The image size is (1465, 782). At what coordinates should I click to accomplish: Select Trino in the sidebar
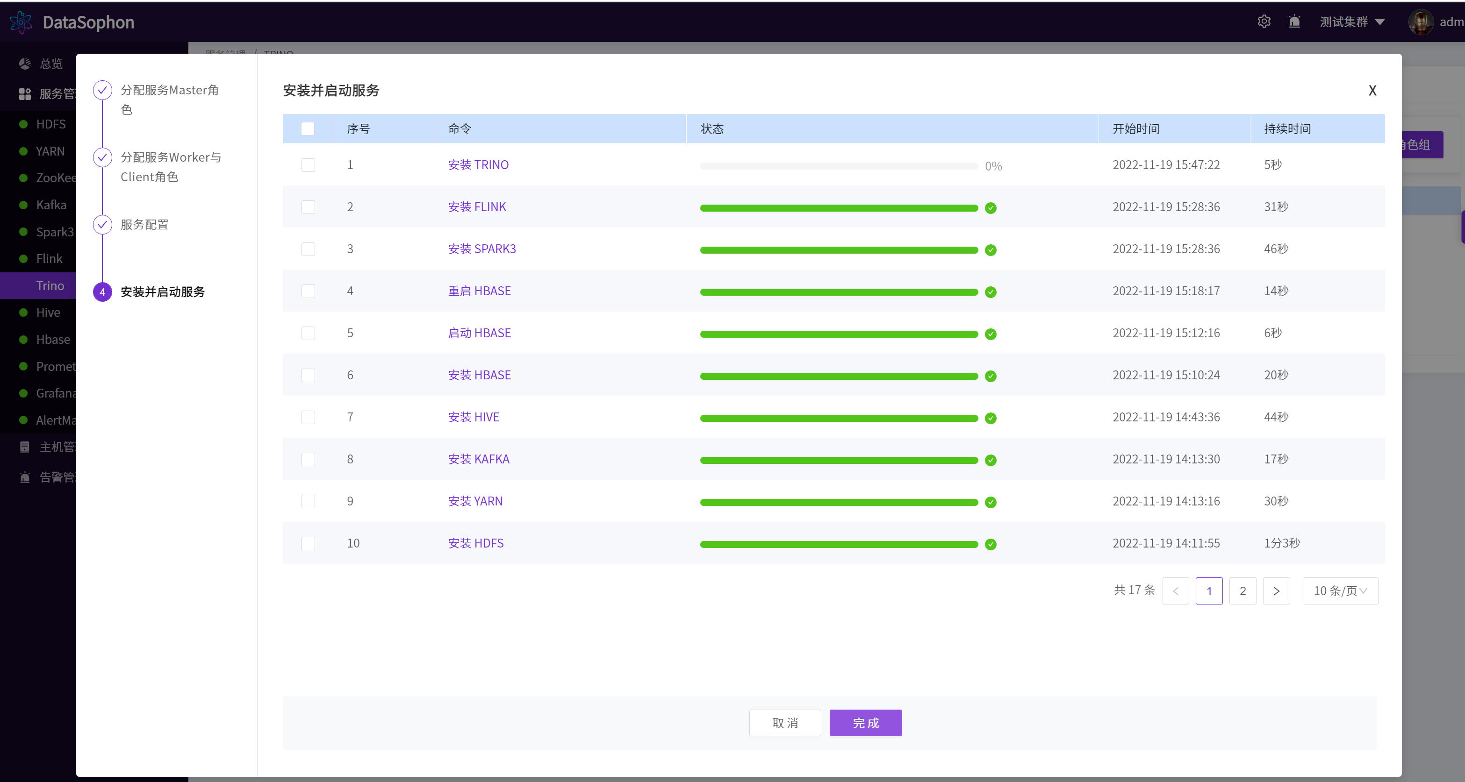click(38, 286)
